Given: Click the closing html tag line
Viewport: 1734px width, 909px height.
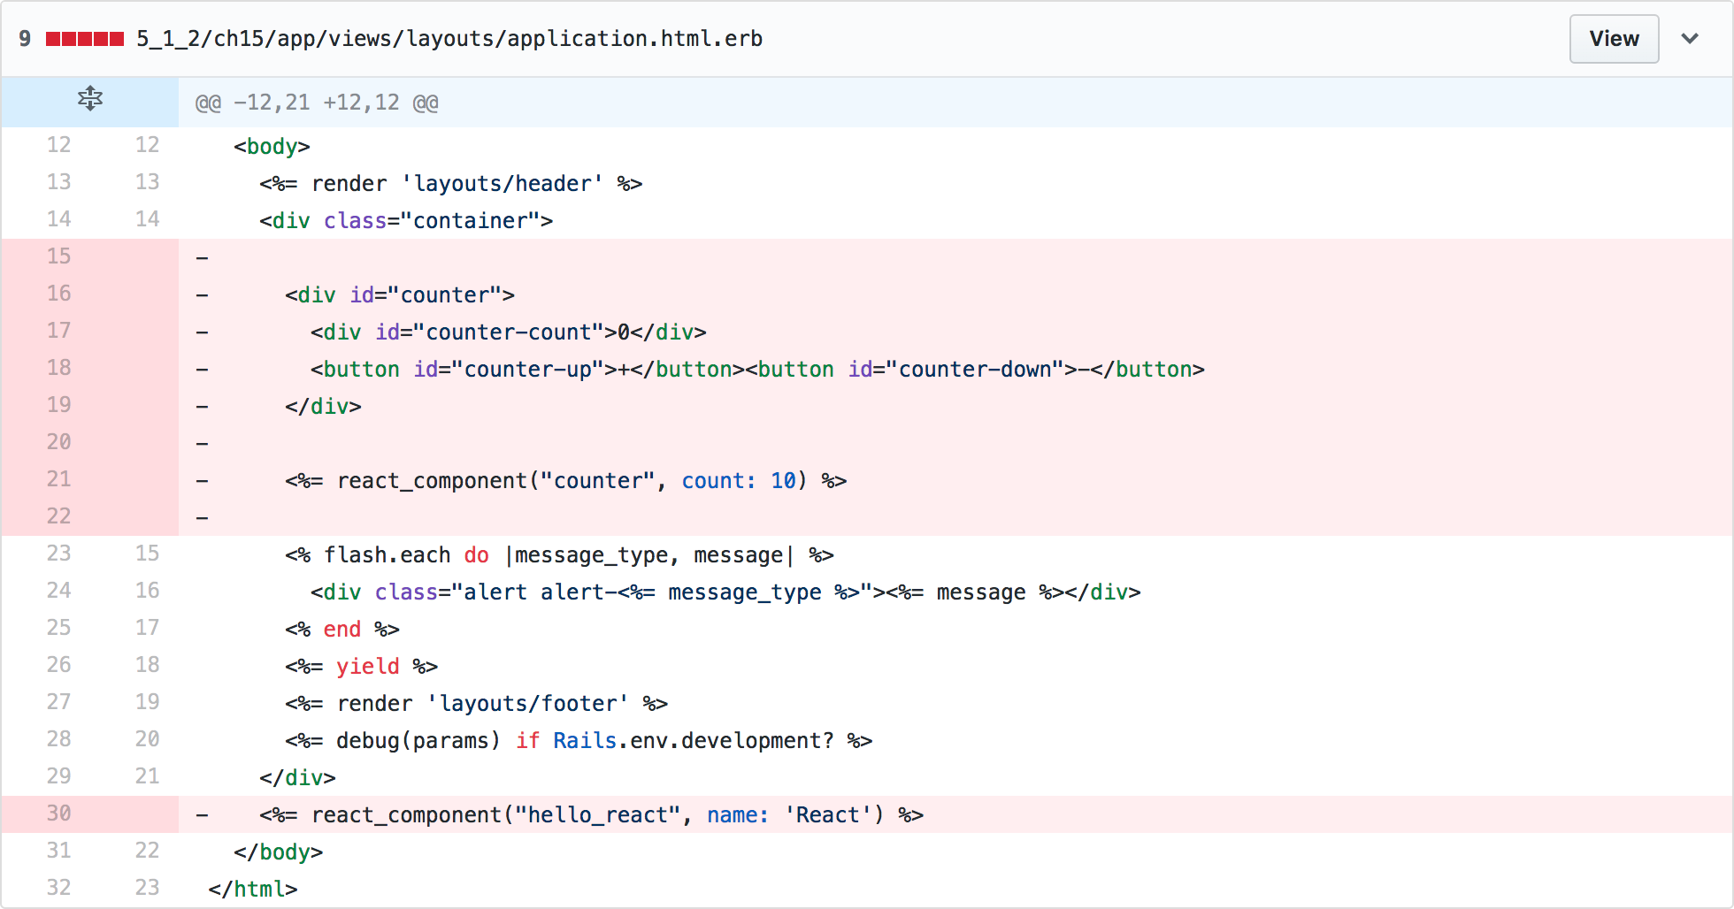Looking at the screenshot, I should (253, 890).
